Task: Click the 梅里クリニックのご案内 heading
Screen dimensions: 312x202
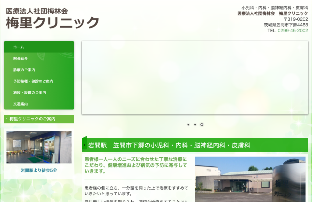Action: coord(39,119)
